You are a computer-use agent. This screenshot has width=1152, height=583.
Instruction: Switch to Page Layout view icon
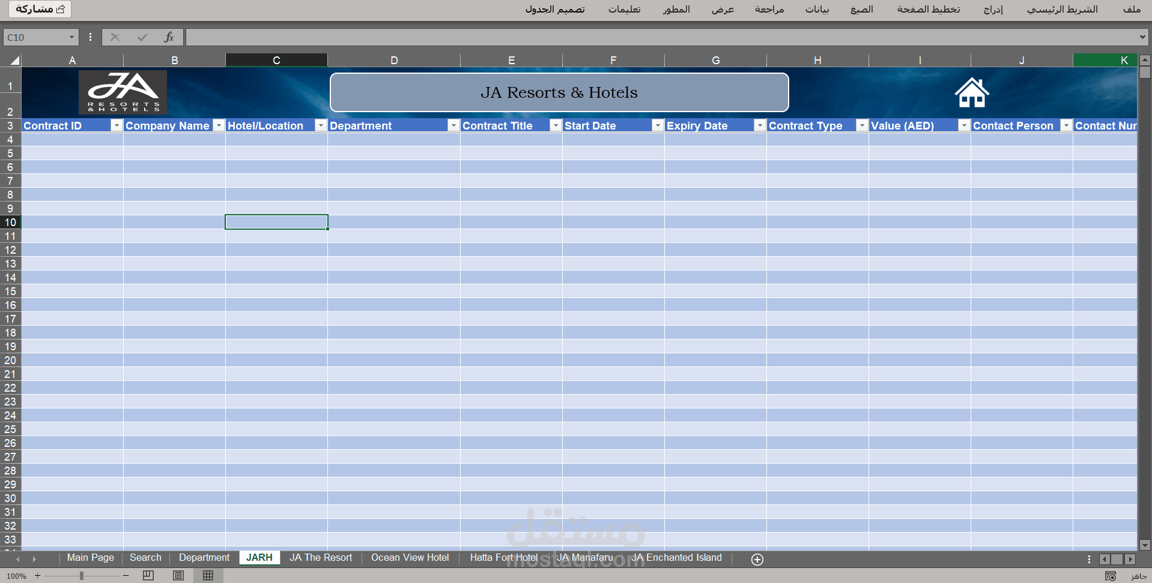(x=178, y=575)
